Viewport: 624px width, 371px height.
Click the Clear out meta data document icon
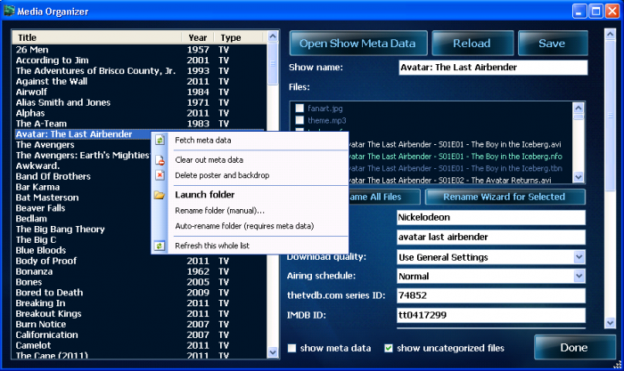(160, 160)
